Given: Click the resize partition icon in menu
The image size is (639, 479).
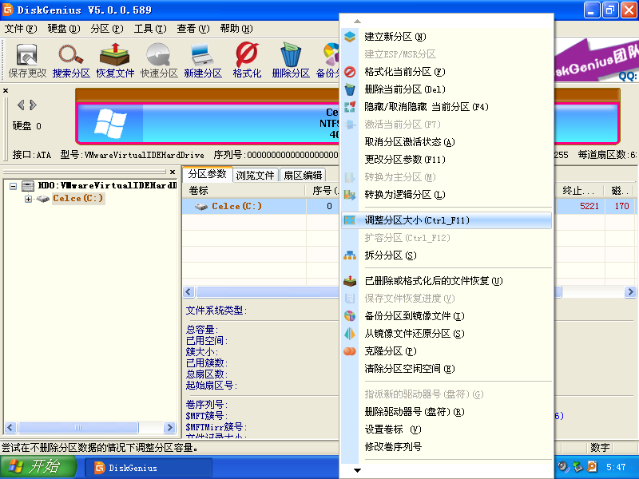Looking at the screenshot, I should tap(350, 220).
